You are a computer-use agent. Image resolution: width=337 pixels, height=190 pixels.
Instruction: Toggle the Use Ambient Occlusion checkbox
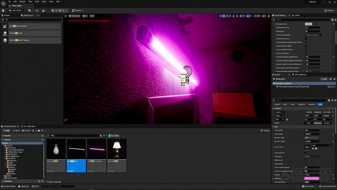coord(306,39)
